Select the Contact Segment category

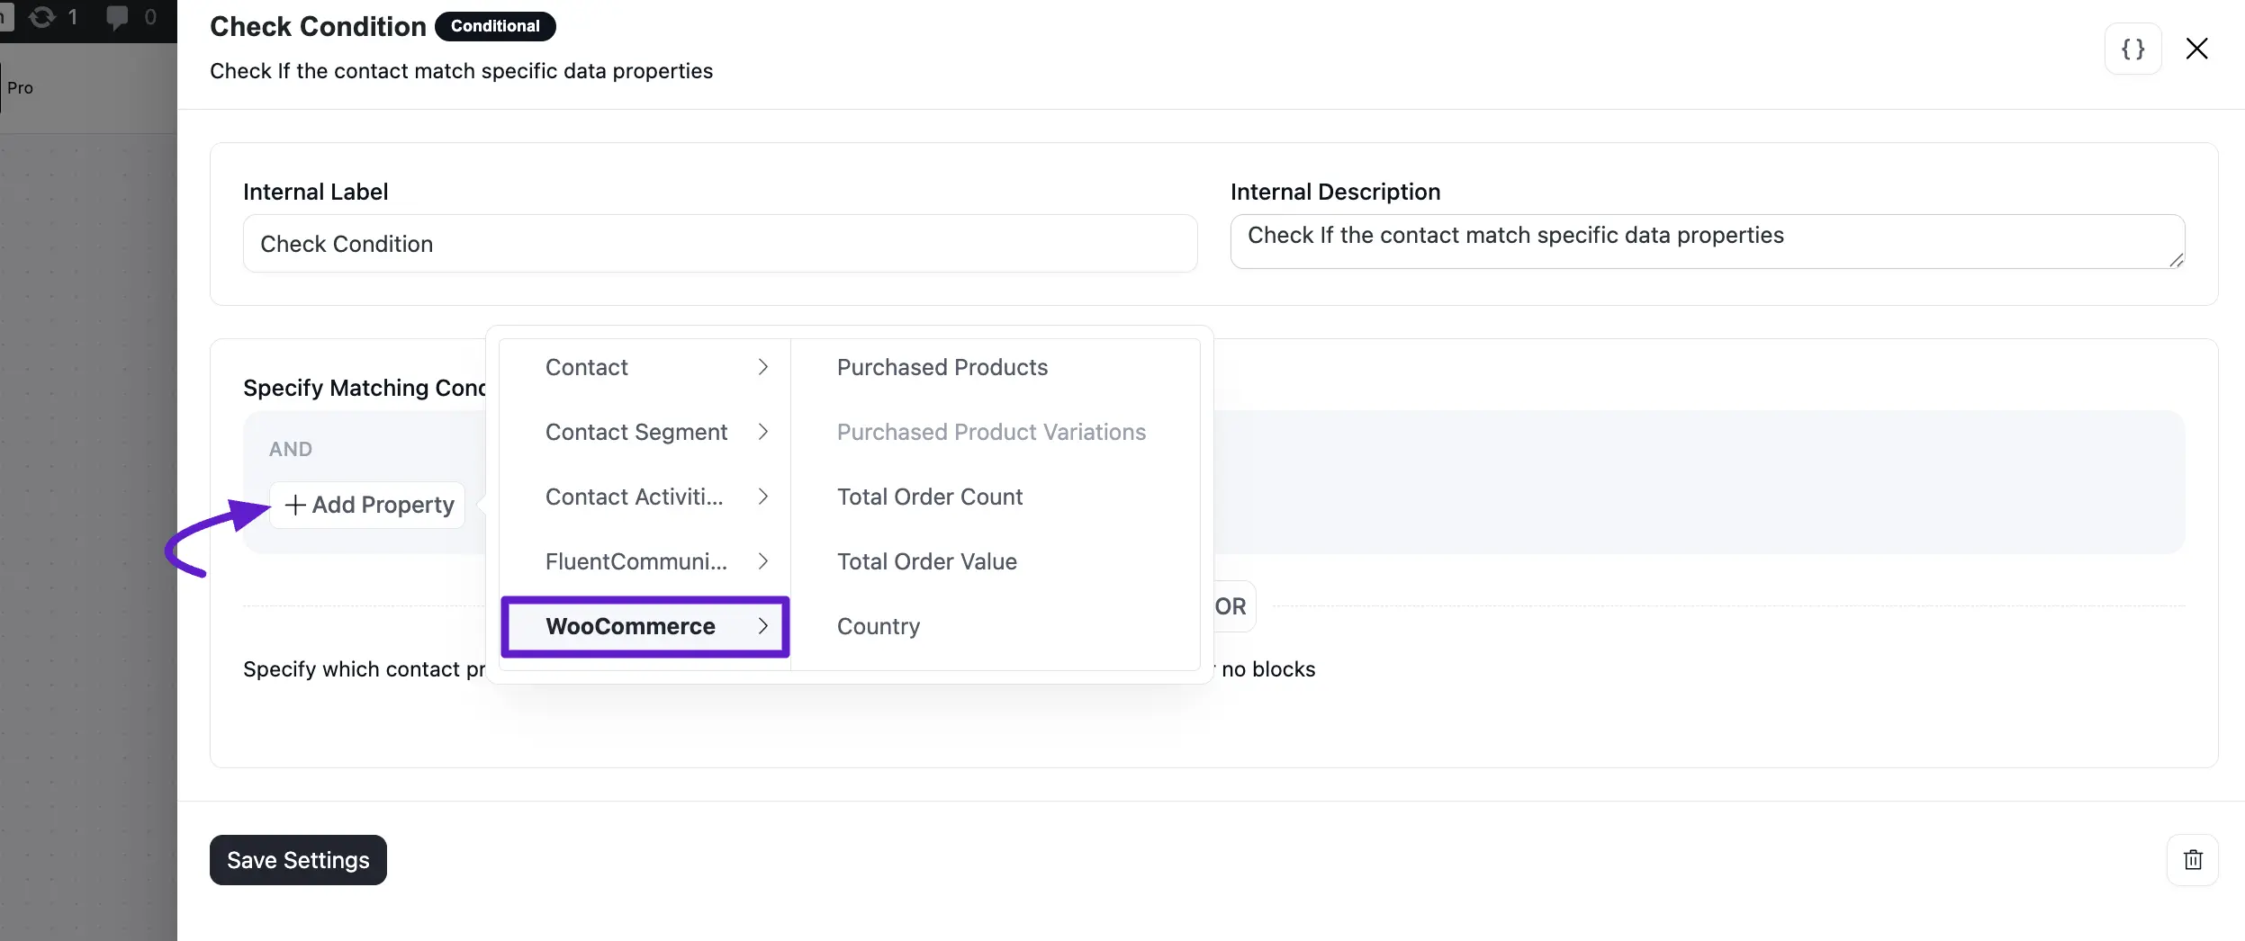click(645, 432)
